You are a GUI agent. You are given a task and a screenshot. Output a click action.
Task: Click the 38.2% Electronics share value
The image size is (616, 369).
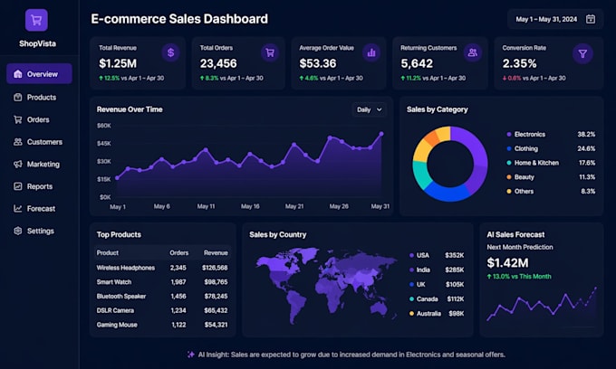[586, 134]
